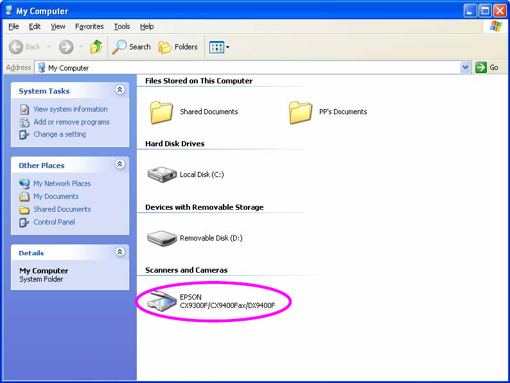Viewport: 510px width, 383px height.
Task: Click the Details panel header text
Action: (31, 253)
